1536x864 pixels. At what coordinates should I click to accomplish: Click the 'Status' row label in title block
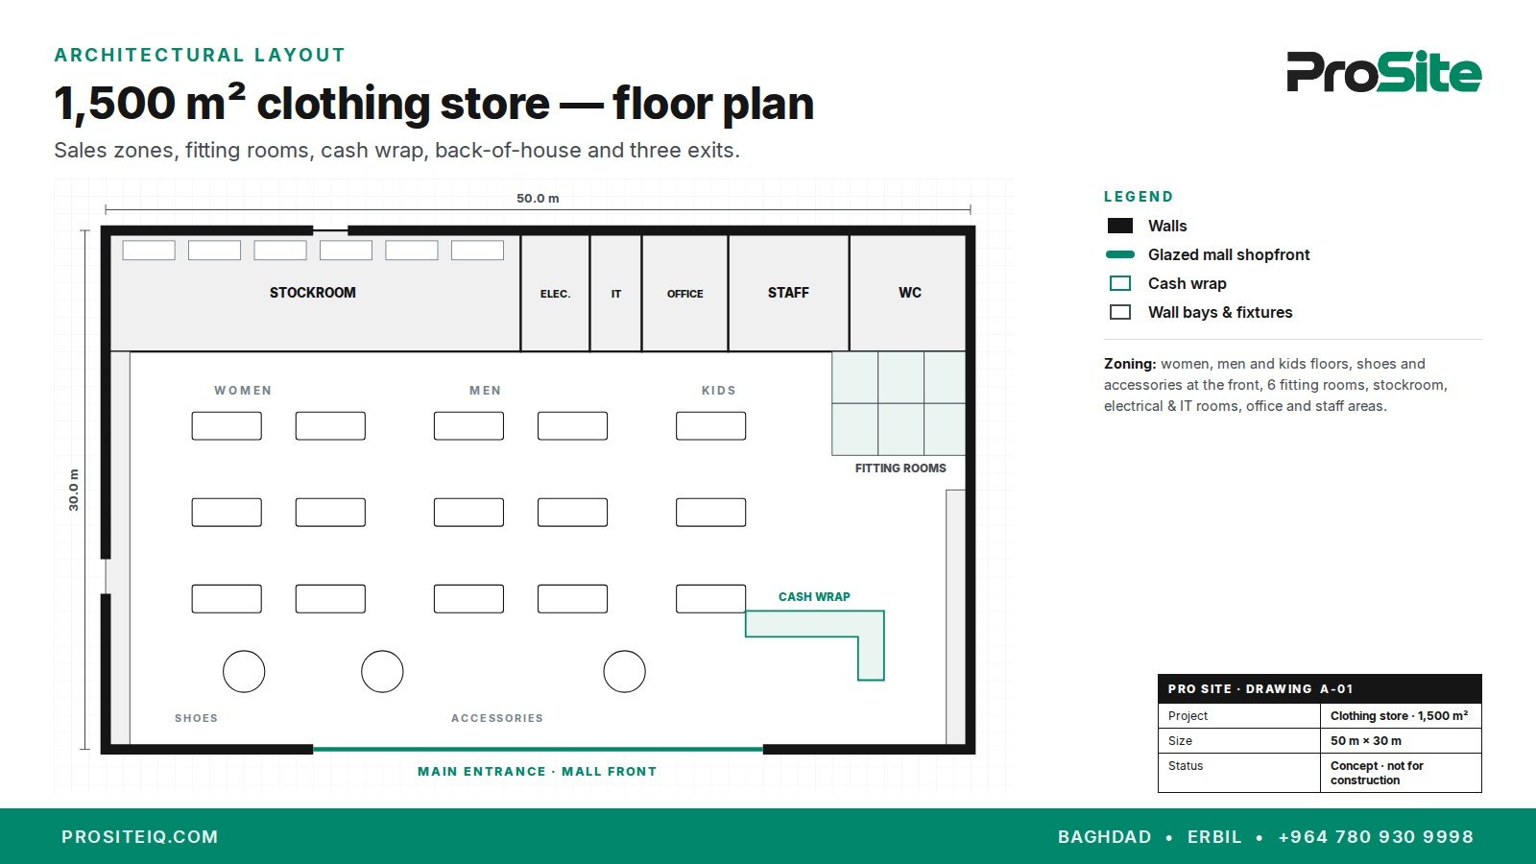(x=1186, y=766)
